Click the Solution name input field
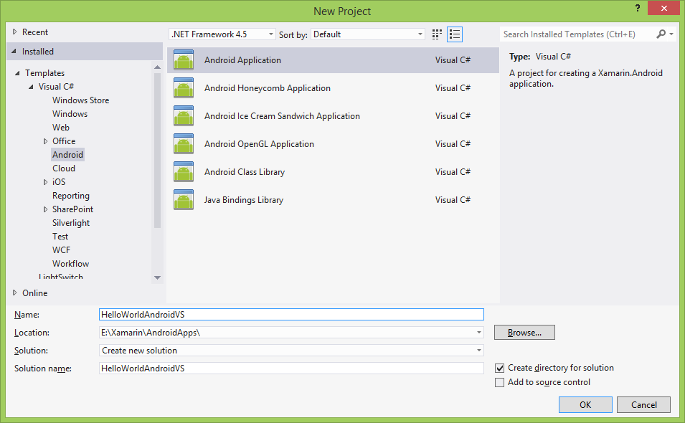This screenshot has width=685, height=423. [291, 369]
